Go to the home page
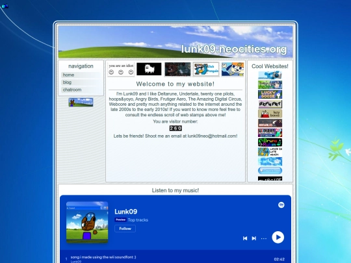 (x=81, y=75)
